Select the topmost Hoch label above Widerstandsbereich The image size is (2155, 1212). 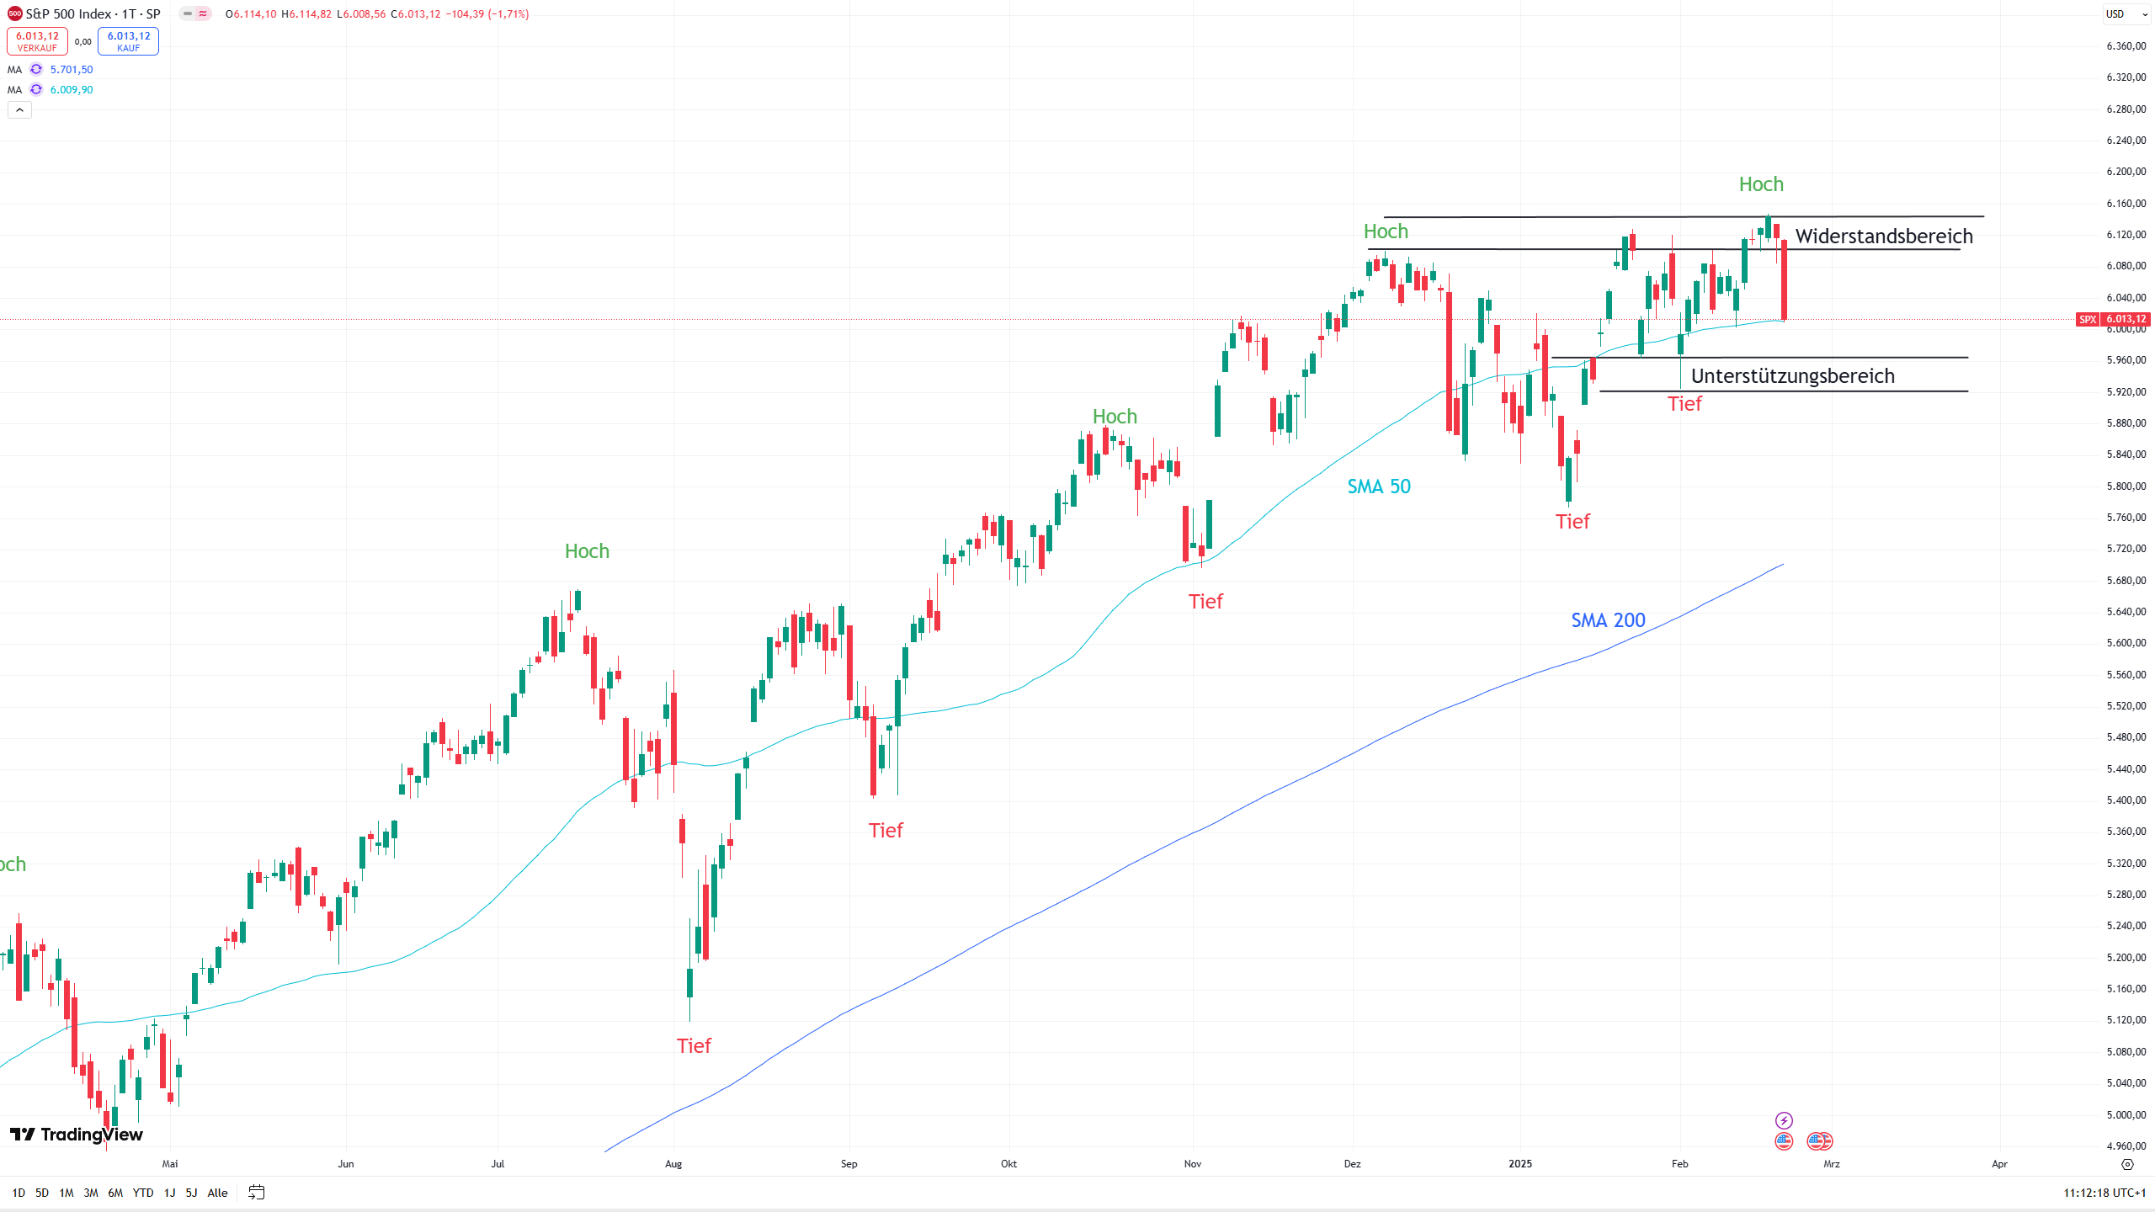point(1761,184)
